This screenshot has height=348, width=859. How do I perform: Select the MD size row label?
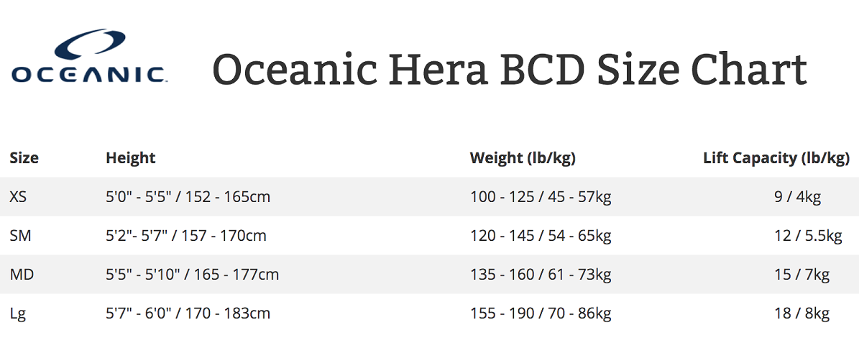22,275
